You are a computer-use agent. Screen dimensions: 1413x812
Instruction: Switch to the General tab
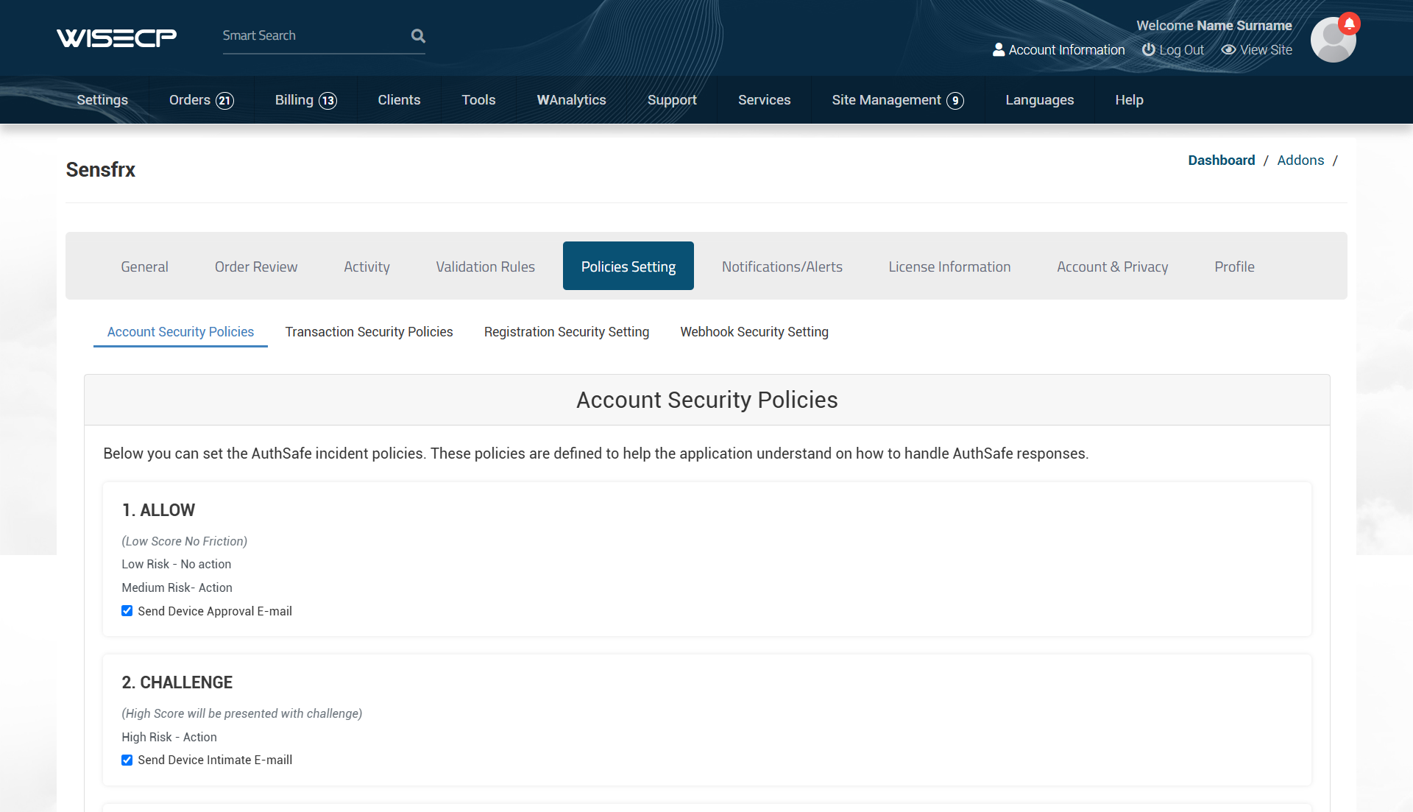(x=144, y=266)
